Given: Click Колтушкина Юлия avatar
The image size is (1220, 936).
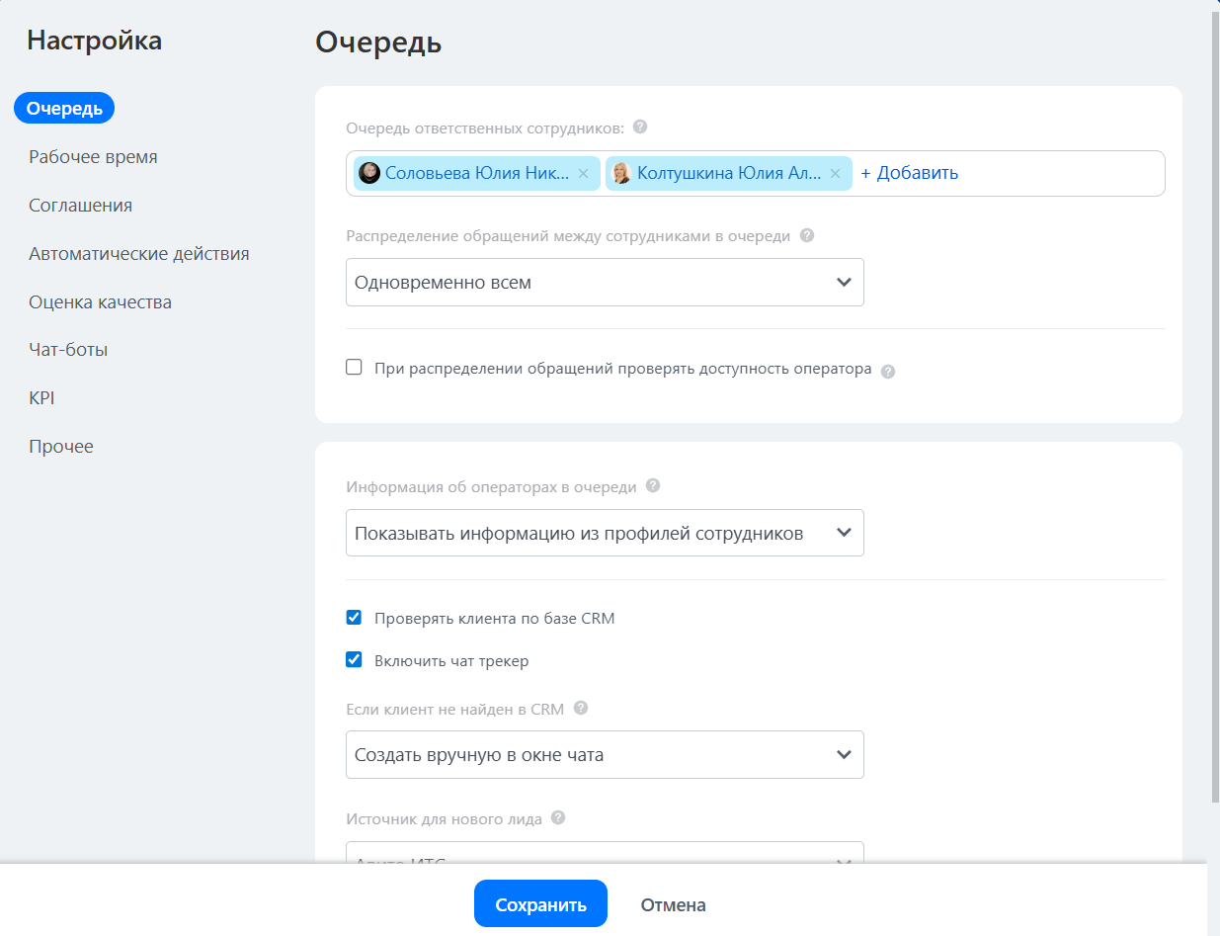Looking at the screenshot, I should tap(621, 173).
